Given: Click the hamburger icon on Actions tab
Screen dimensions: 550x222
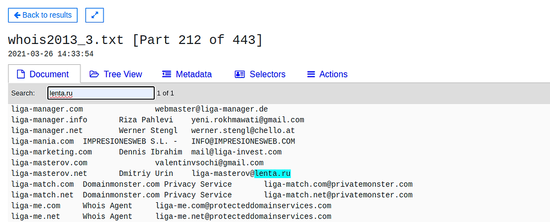Looking at the screenshot, I should pos(311,74).
